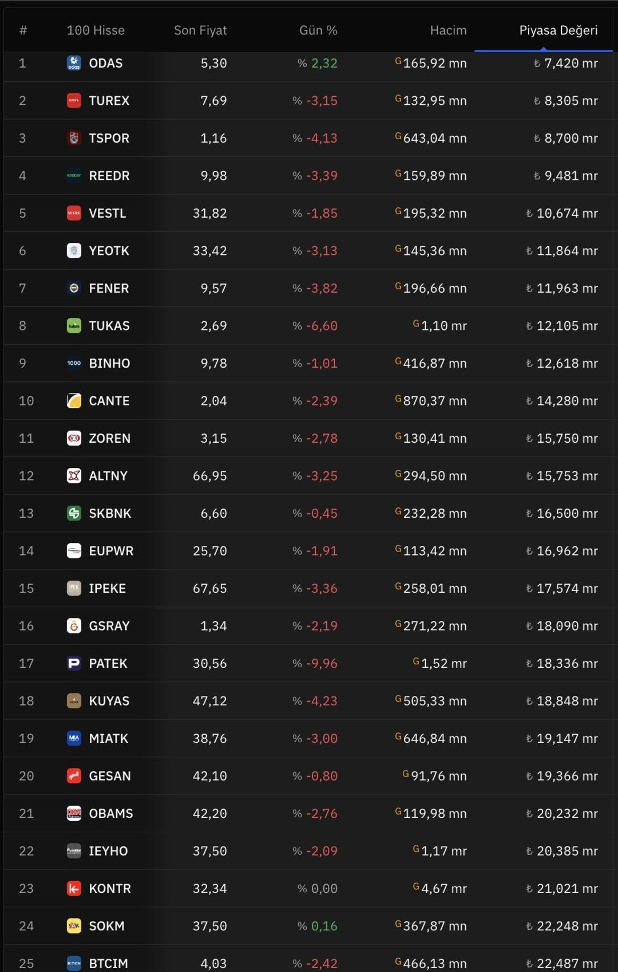Click the PATEK logo icon
Screen dimensions: 618x972
coord(74,663)
